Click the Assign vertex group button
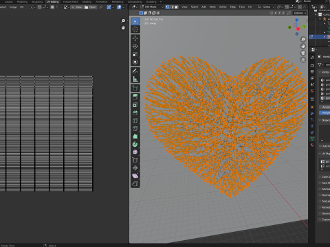 pyautogui.click(x=324, y=107)
